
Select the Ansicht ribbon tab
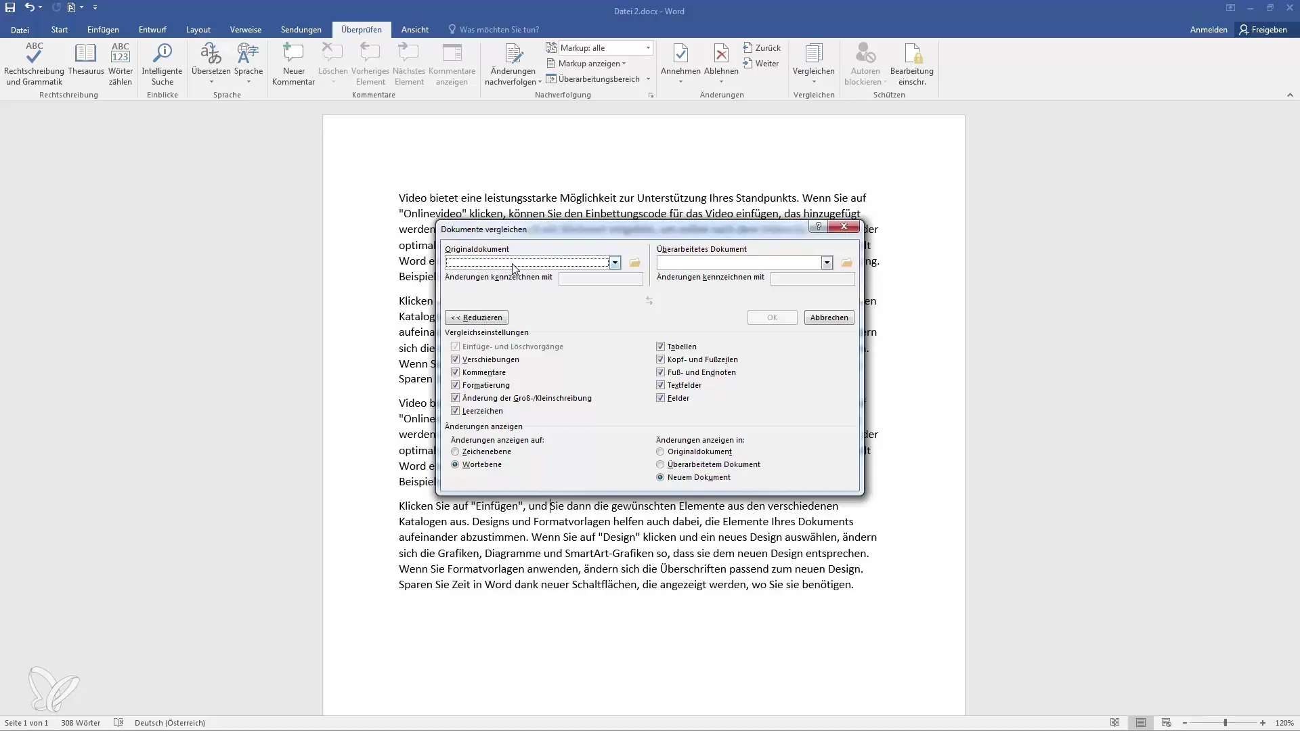pyautogui.click(x=414, y=30)
